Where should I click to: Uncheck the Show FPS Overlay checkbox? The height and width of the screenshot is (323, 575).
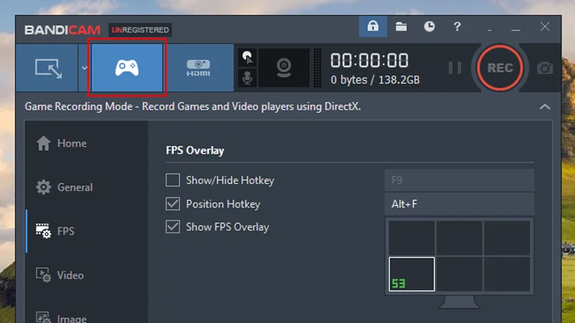[x=172, y=227]
